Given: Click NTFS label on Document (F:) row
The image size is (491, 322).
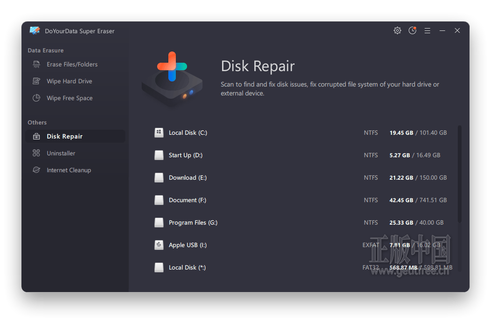Looking at the screenshot, I should [371, 200].
